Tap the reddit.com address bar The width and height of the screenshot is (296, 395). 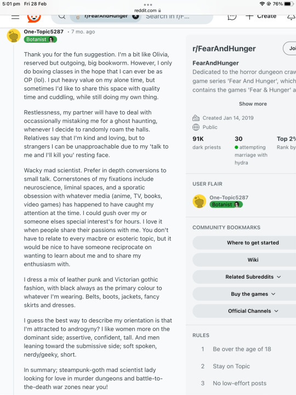coord(148,10)
